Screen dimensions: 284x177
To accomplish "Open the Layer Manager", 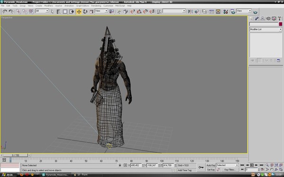I will click(x=204, y=11).
